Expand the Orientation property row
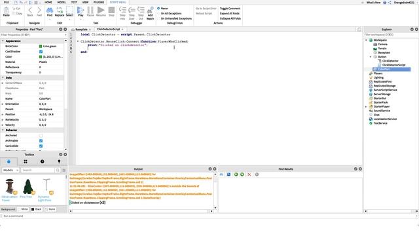Viewport: 419px width, 236px height. [x=3, y=104]
